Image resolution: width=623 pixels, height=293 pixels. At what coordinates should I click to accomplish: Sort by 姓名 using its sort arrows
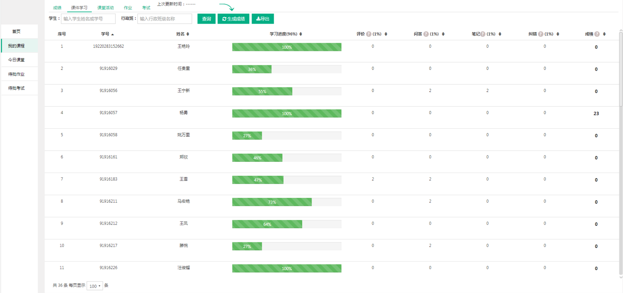pyautogui.click(x=188, y=34)
